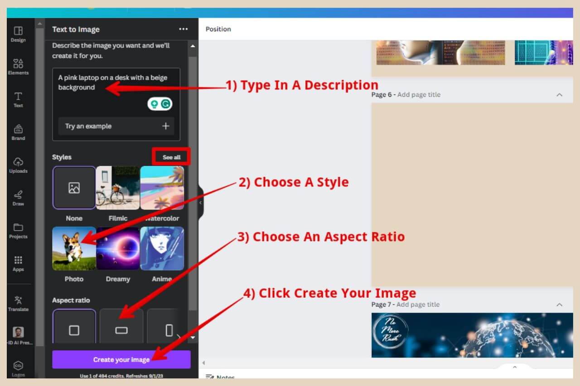Select the Anime style
Screen dimensions: 580x386
pos(162,248)
